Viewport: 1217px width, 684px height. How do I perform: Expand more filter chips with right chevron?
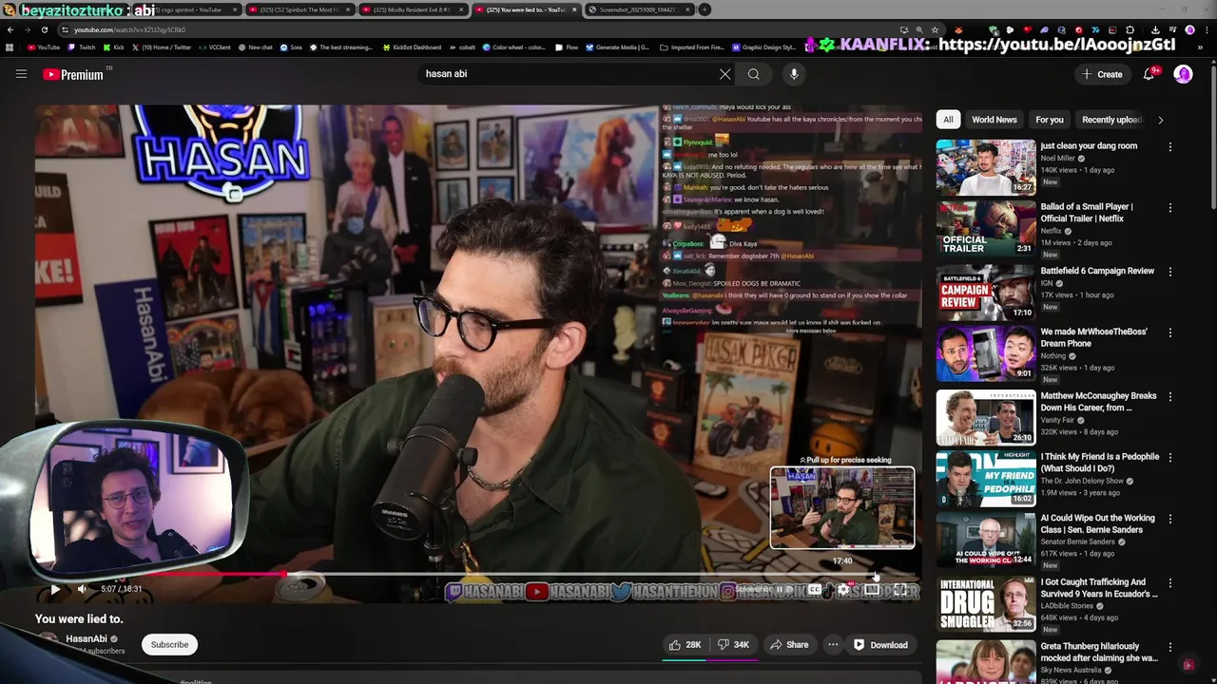[1160, 120]
